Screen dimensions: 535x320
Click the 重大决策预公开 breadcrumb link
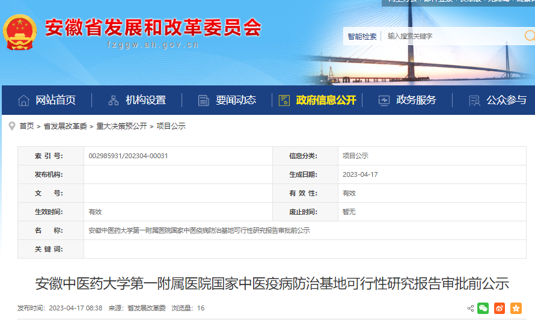pyautogui.click(x=121, y=126)
